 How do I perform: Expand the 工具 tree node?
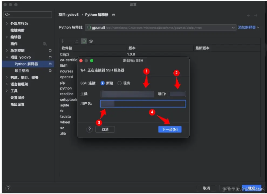7,91
